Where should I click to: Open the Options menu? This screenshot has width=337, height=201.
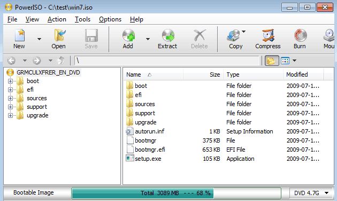(x=110, y=19)
